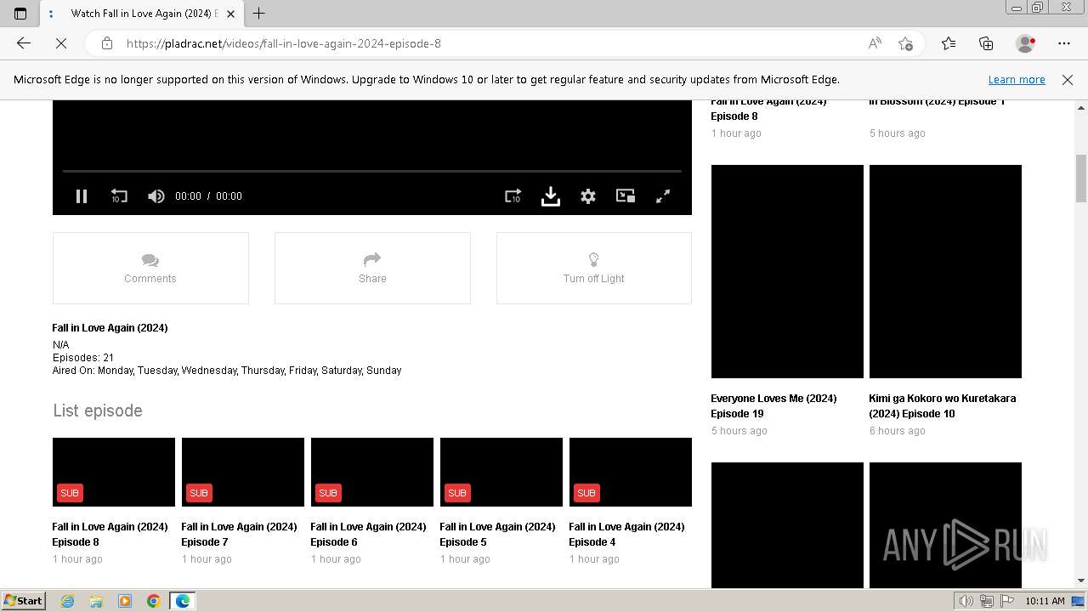Click scrollbar down arrow
This screenshot has width=1088, height=612.
tap(1081, 581)
